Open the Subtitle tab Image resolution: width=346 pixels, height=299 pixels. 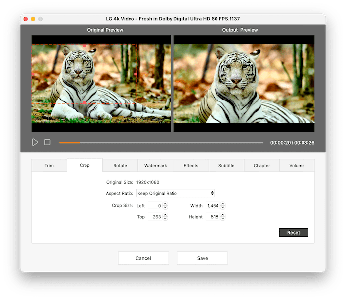pos(226,166)
